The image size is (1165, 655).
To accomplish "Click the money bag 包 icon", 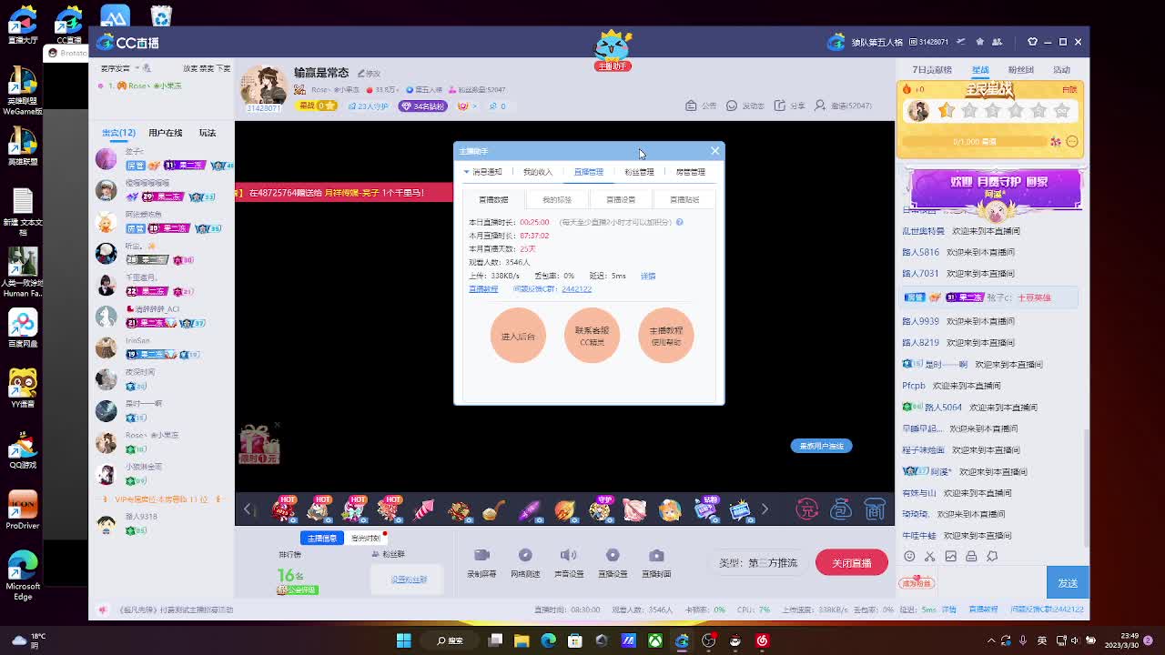I will tap(841, 509).
